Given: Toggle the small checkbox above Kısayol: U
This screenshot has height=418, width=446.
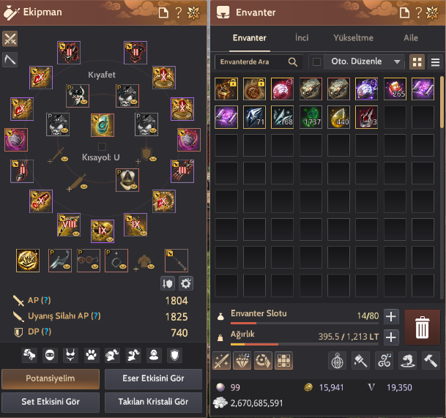Looking at the screenshot, I should pyautogui.click(x=102, y=146).
